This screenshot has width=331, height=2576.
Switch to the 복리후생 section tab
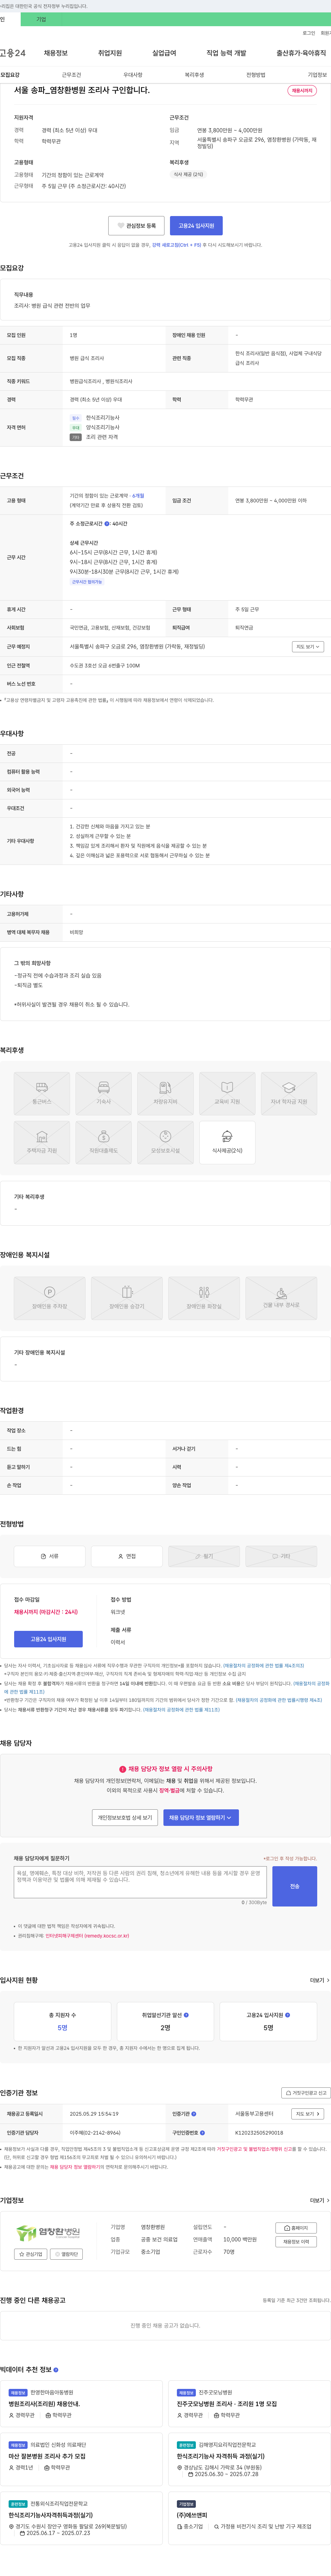point(194,75)
